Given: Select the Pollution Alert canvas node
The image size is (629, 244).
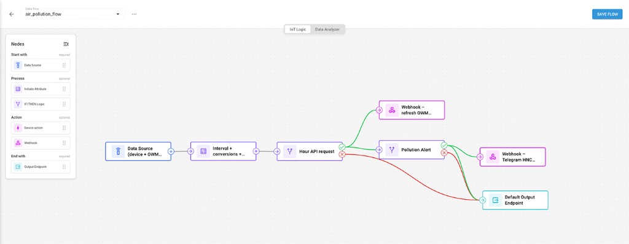Looking at the screenshot, I should point(412,150).
